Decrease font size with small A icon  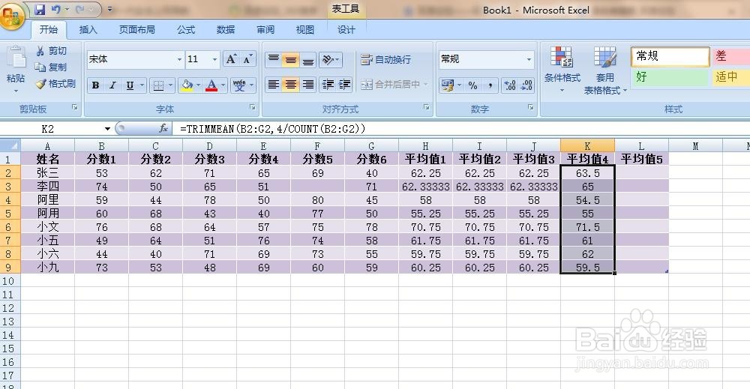tap(247, 59)
